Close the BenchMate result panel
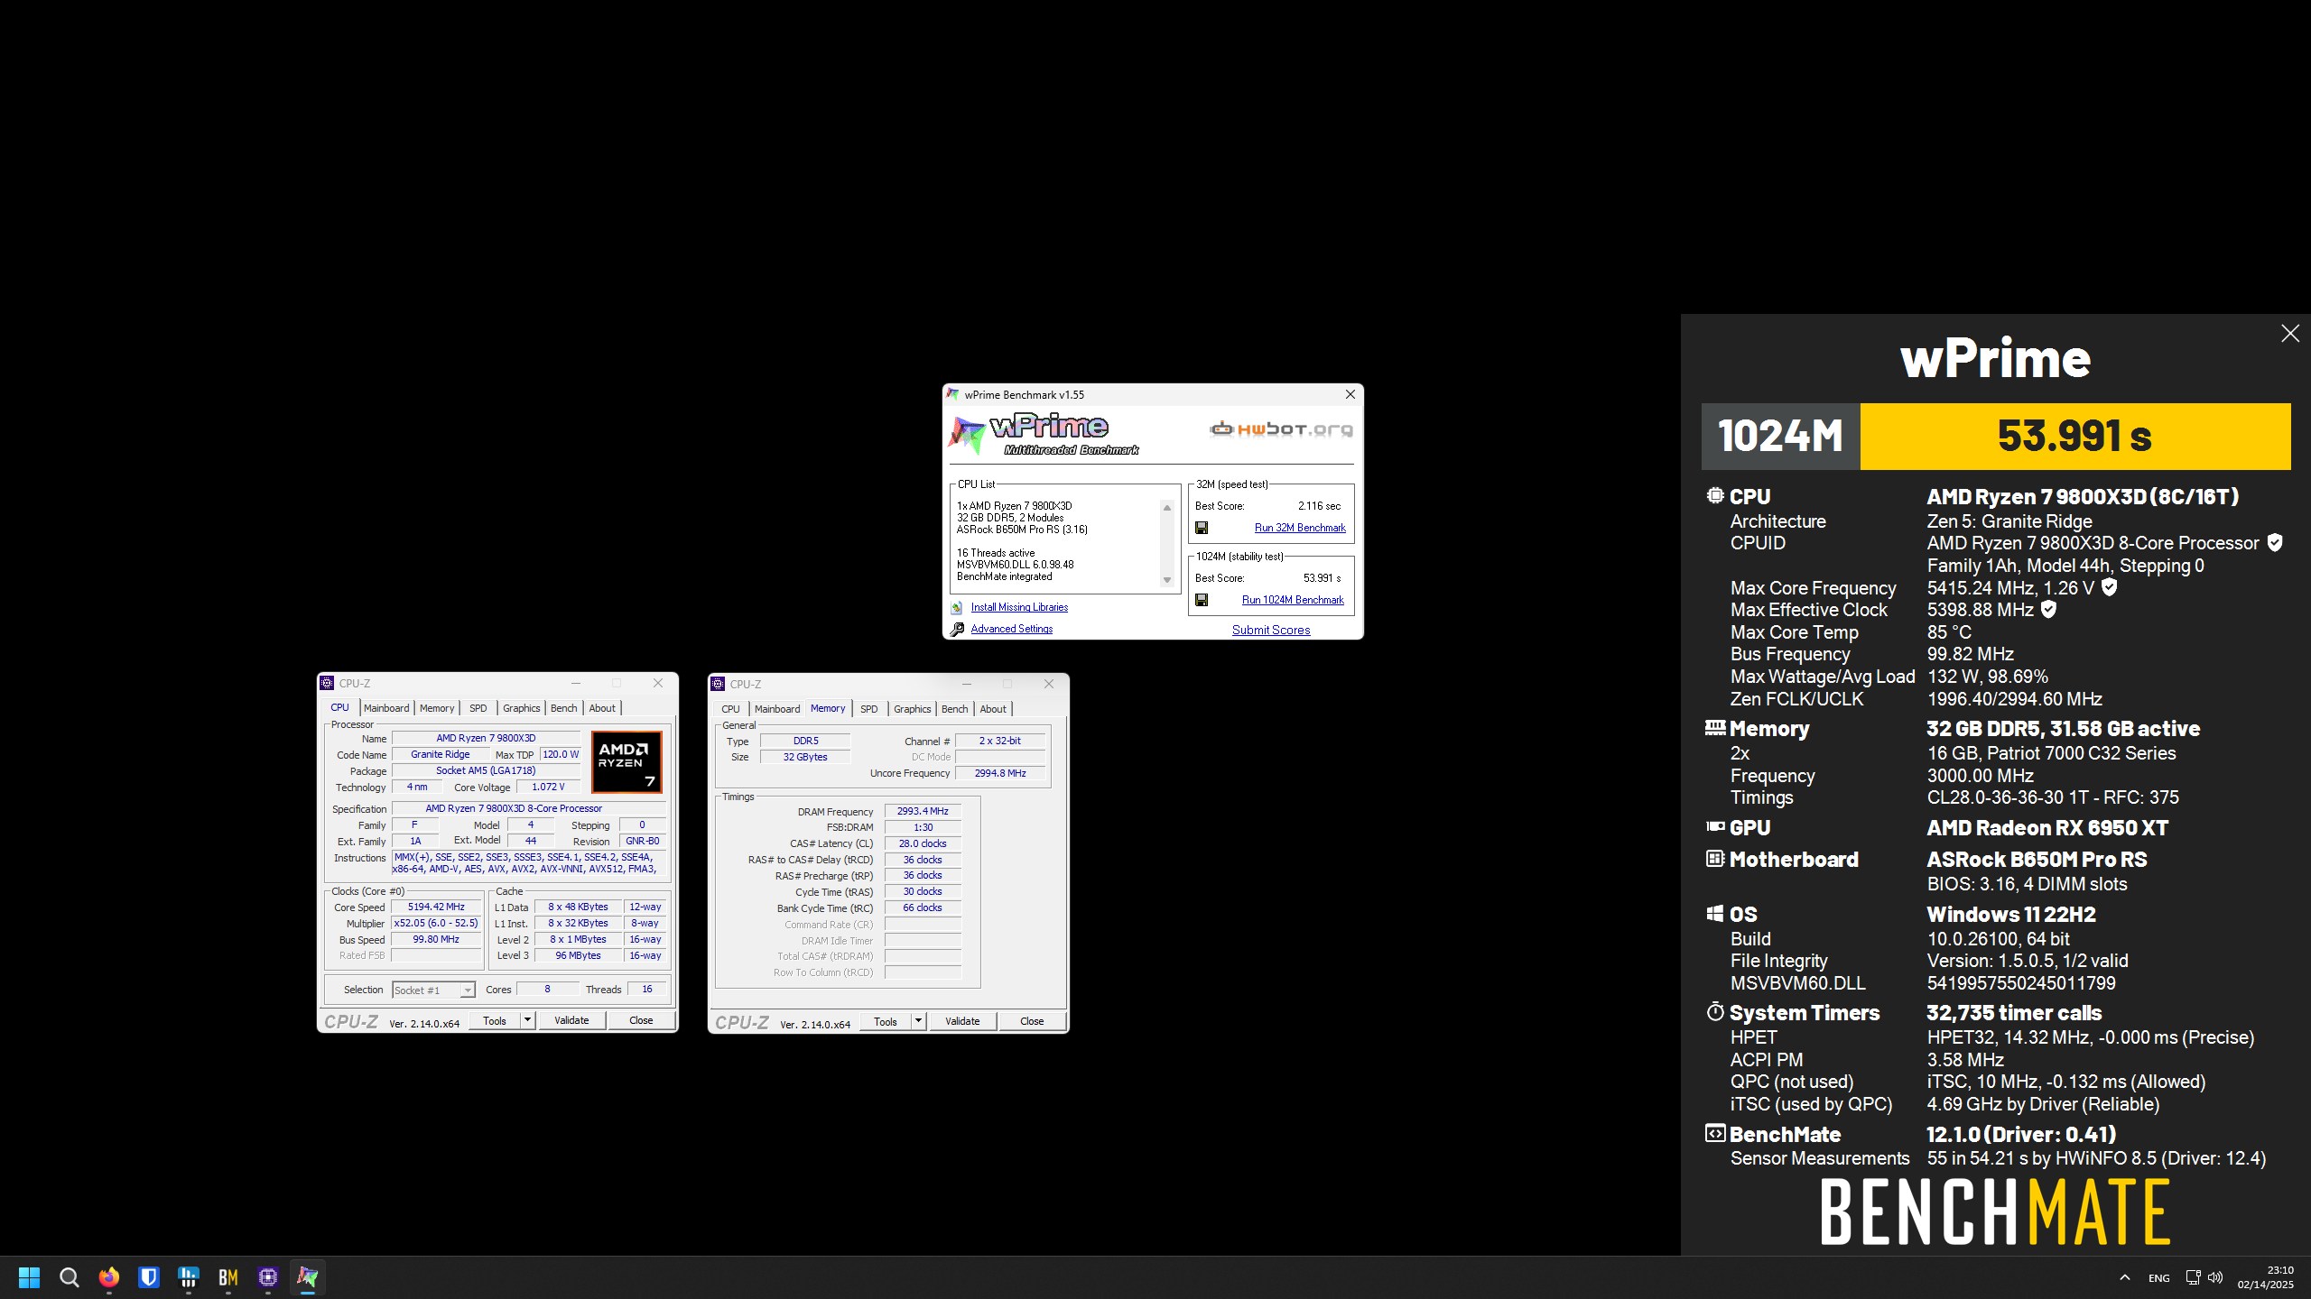The height and width of the screenshot is (1299, 2311). tap(2289, 334)
